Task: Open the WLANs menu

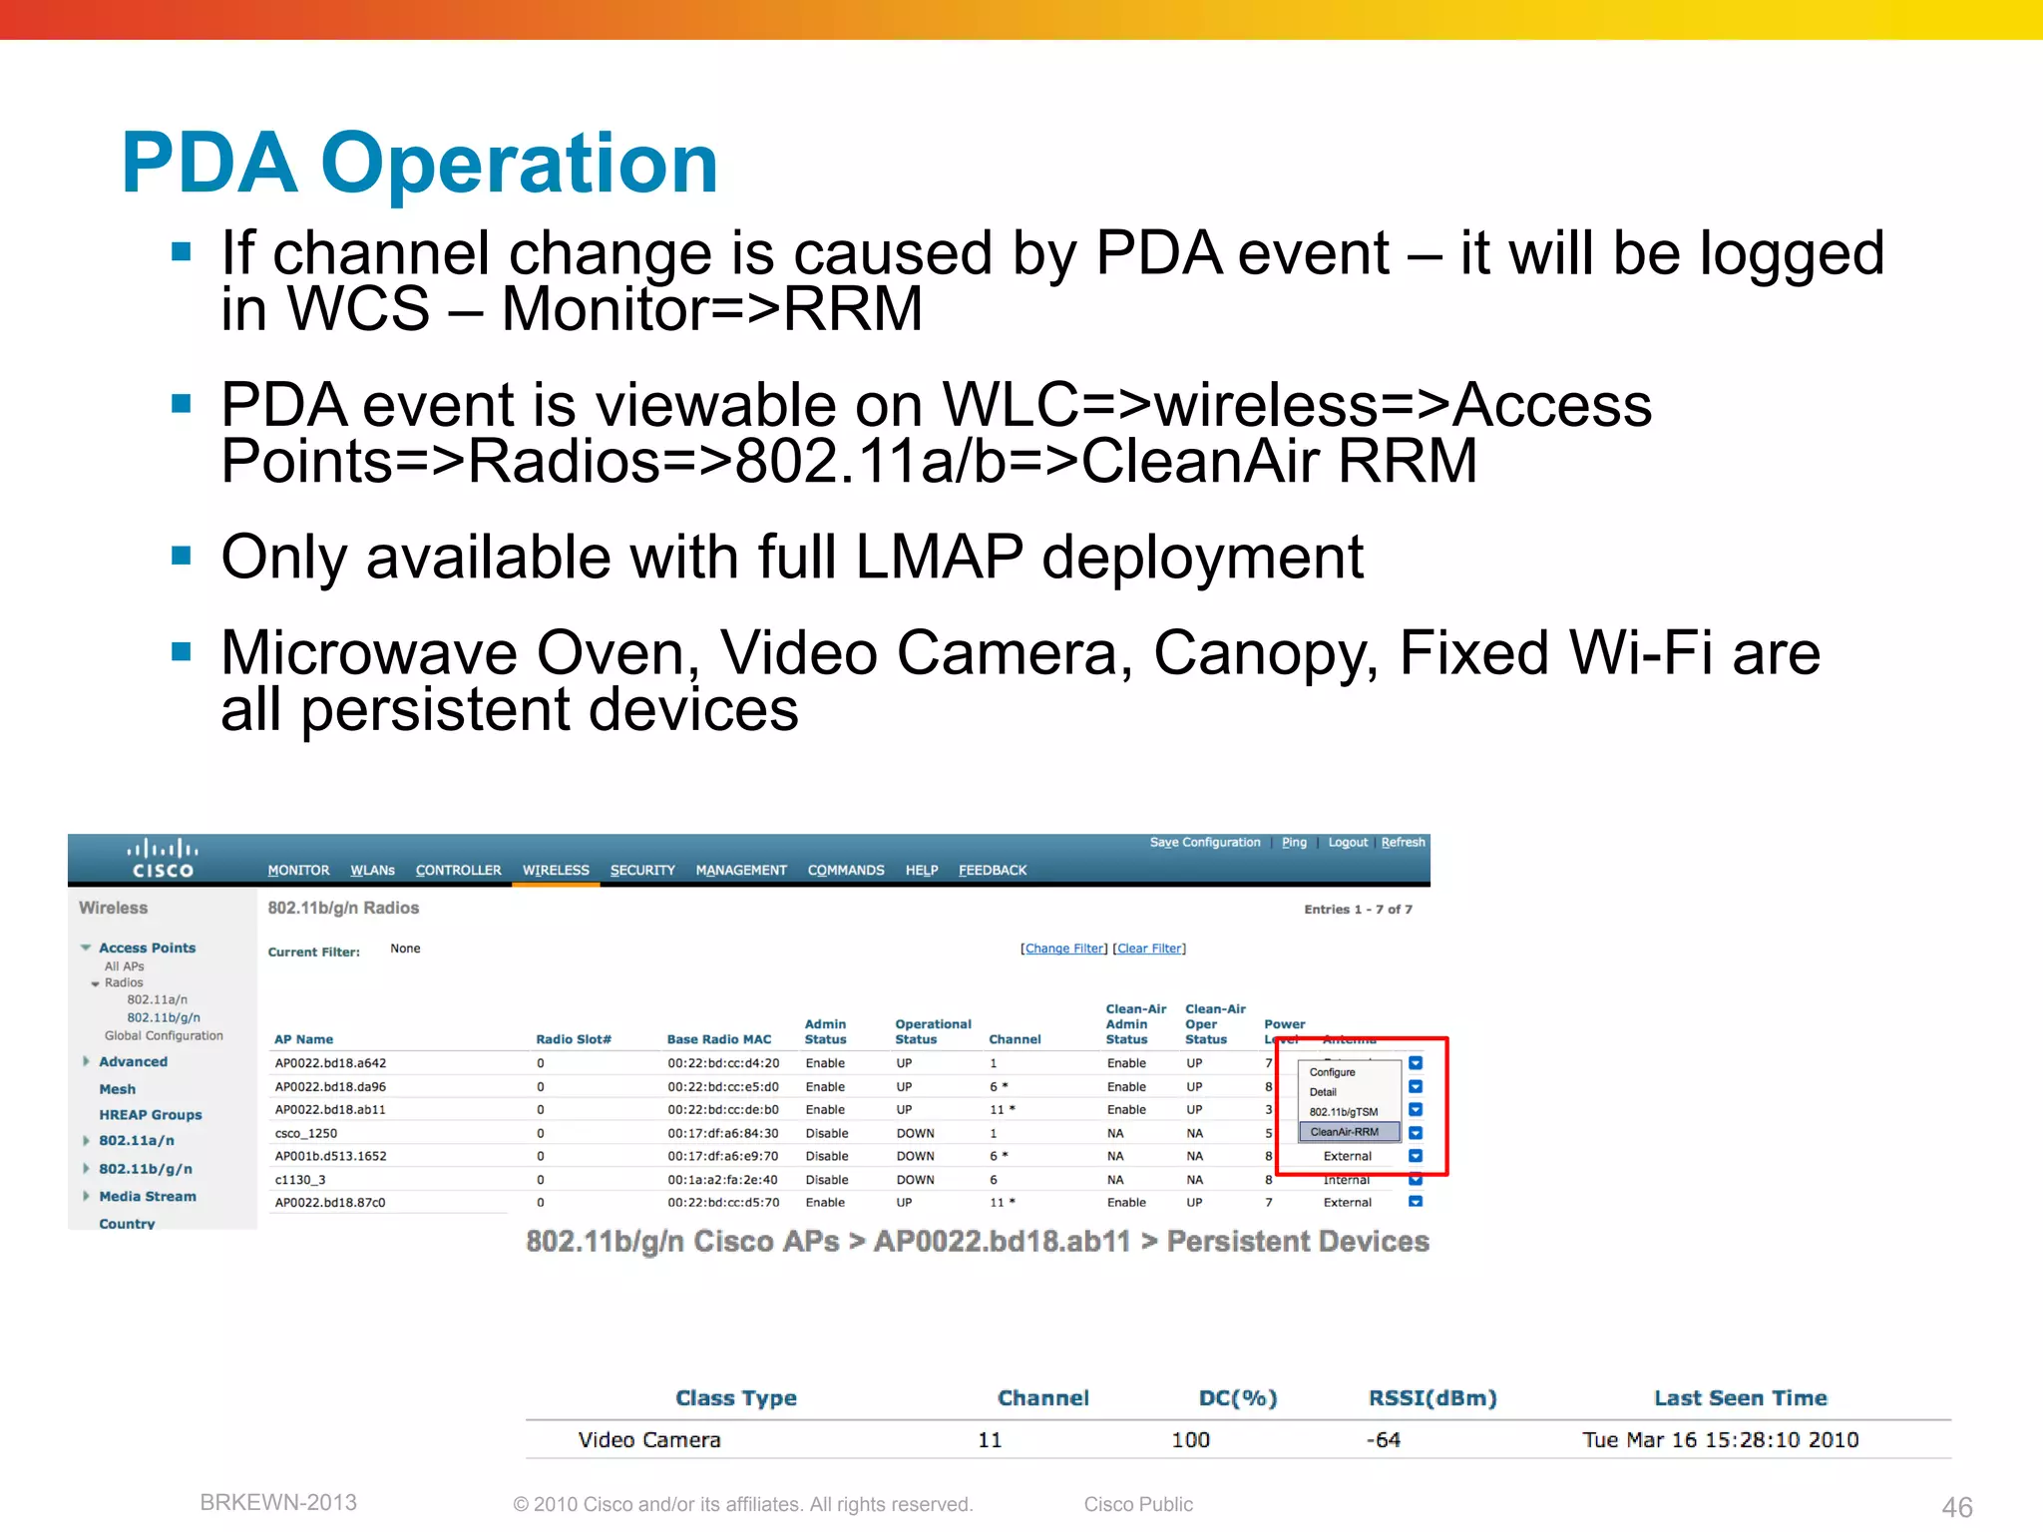Action: (372, 870)
